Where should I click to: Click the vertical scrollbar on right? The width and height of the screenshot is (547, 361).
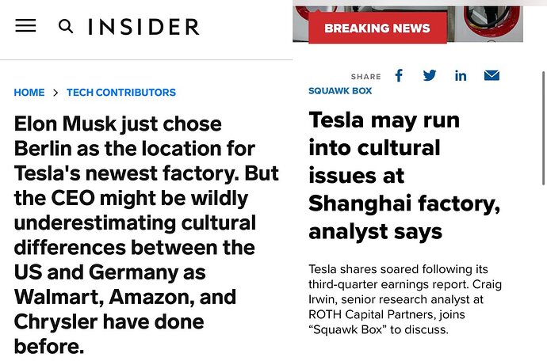543,128
